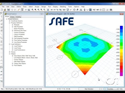Image resolution: width=125 pixels, height=93 pixels.
Task: Expand the Materials tree node
Action: [12, 25]
